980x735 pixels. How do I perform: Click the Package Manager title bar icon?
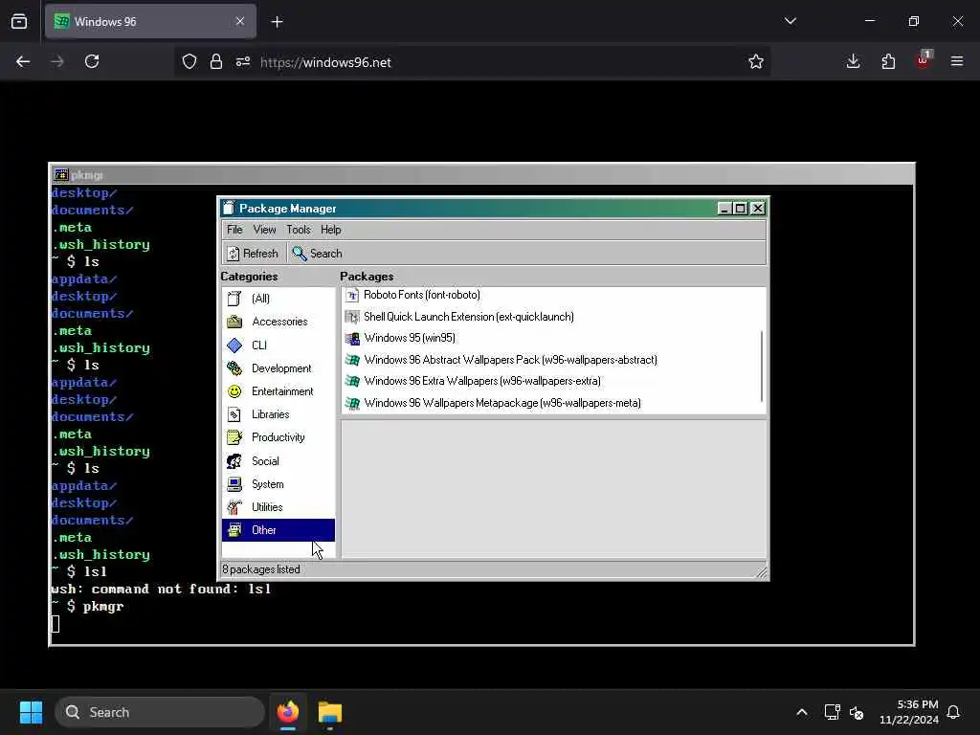pyautogui.click(x=229, y=208)
